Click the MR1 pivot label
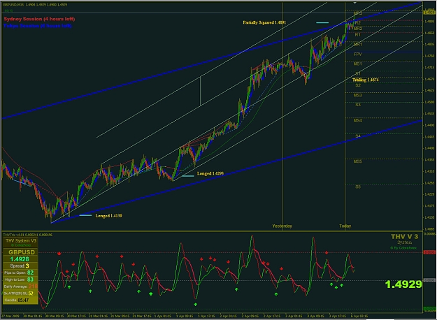The height and width of the screenshot is (320, 437). point(357,44)
